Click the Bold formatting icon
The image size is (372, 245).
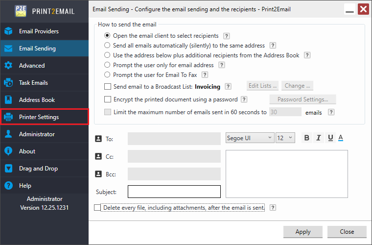pos(307,138)
